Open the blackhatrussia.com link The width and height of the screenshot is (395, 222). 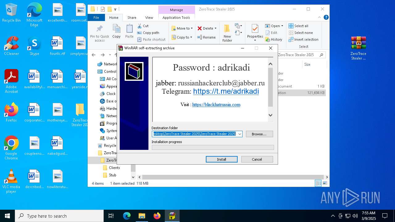(216, 105)
